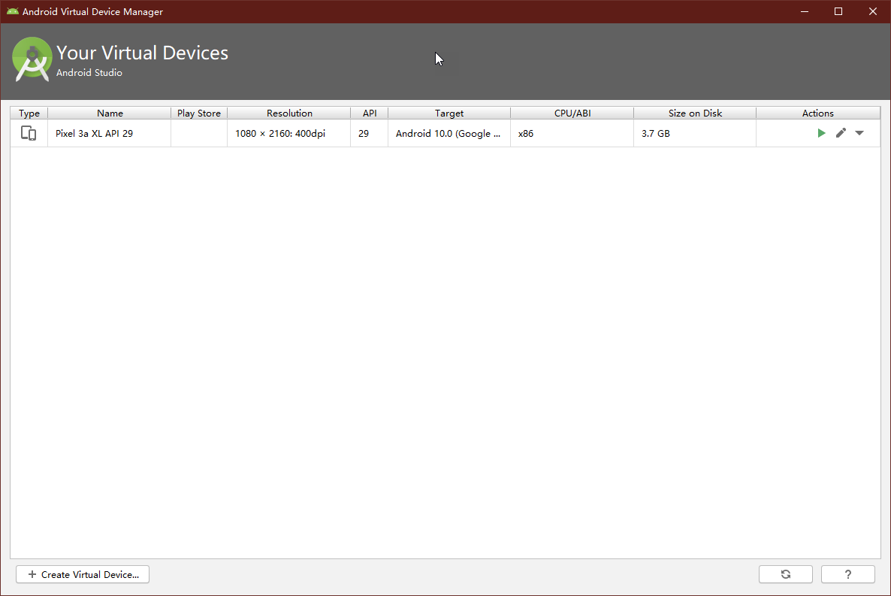Sort devices by the API column
891x596 pixels.
(369, 113)
